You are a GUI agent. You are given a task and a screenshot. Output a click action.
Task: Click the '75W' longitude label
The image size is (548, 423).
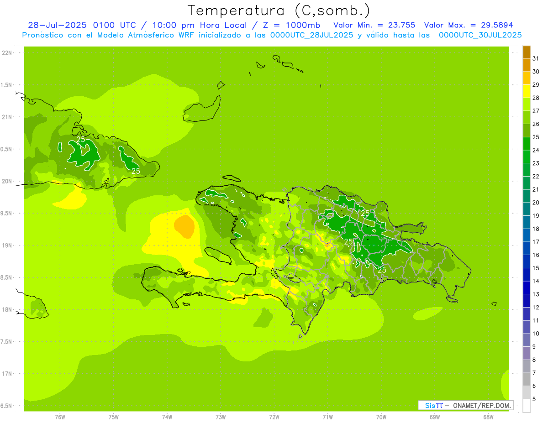[113, 417]
